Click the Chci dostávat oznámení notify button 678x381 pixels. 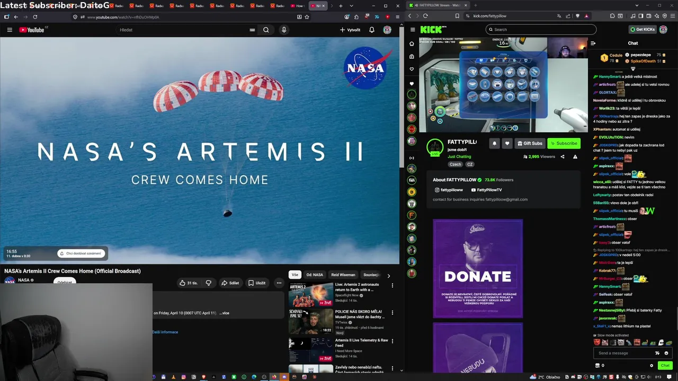(x=81, y=253)
